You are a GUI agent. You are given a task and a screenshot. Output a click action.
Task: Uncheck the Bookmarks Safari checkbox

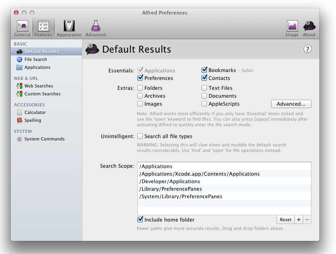(204, 70)
